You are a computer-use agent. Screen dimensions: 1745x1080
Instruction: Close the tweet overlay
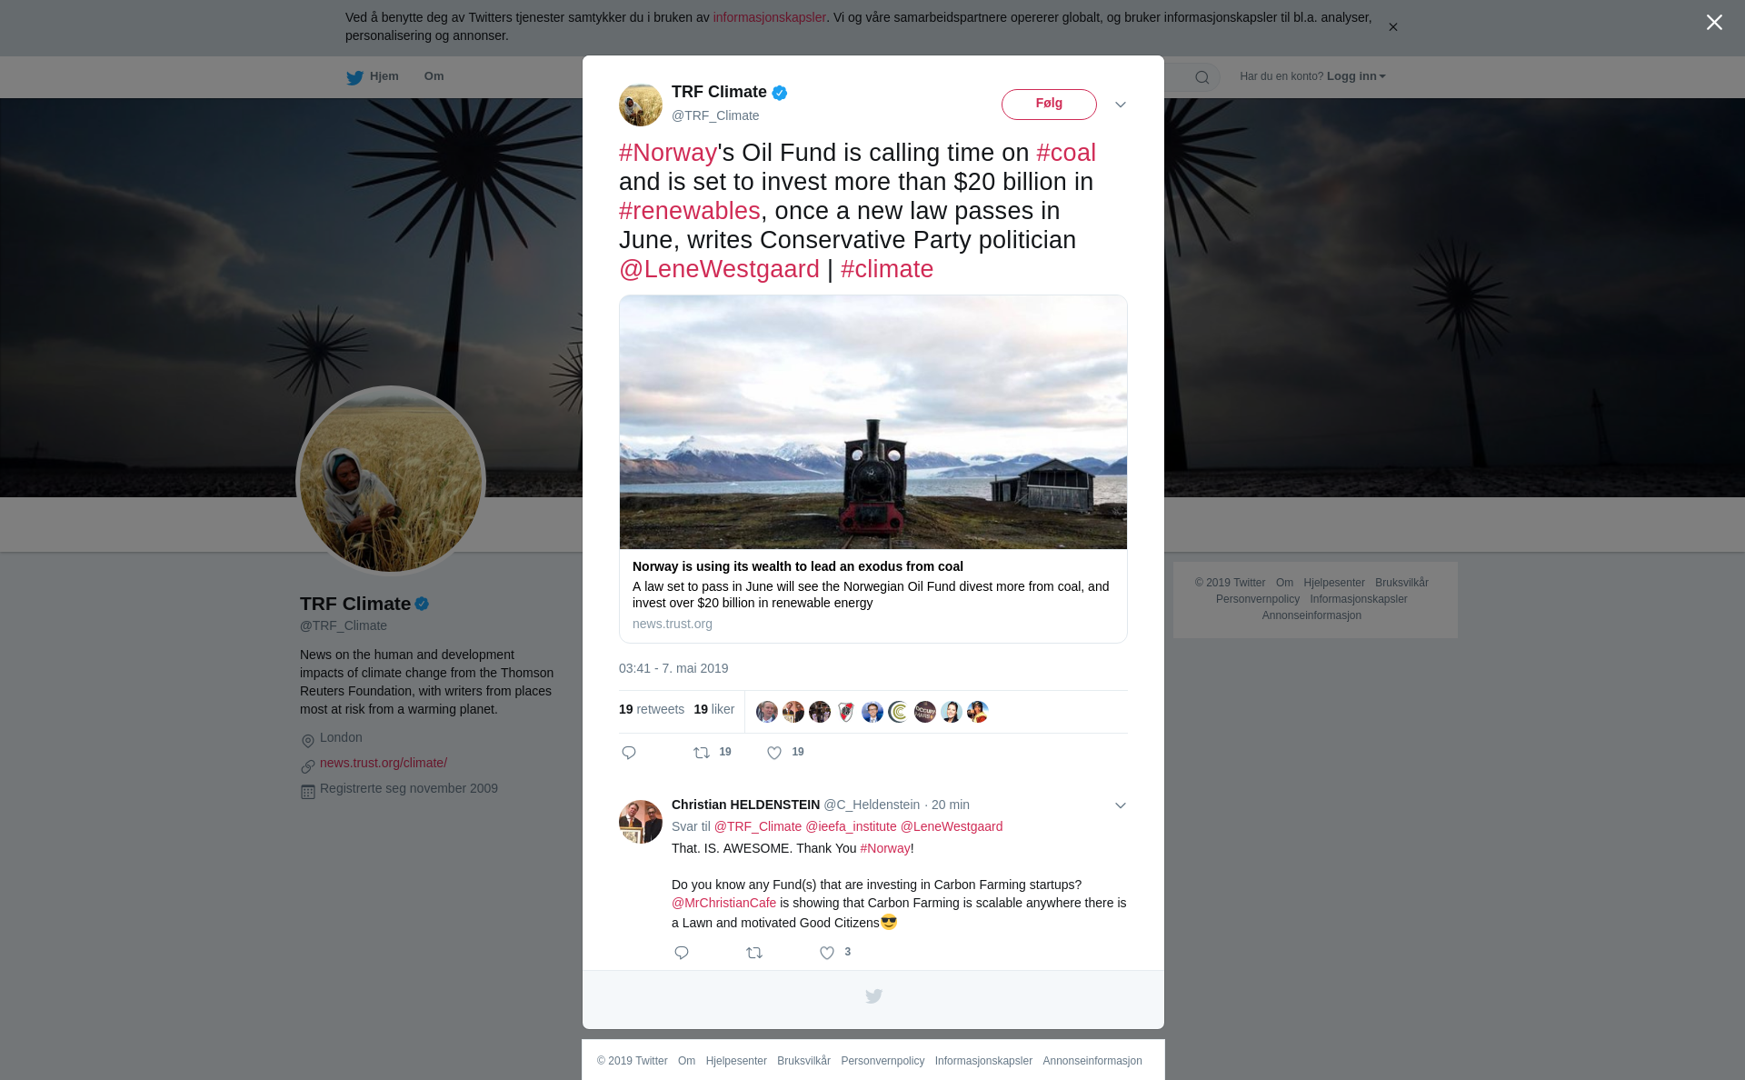tap(1714, 23)
